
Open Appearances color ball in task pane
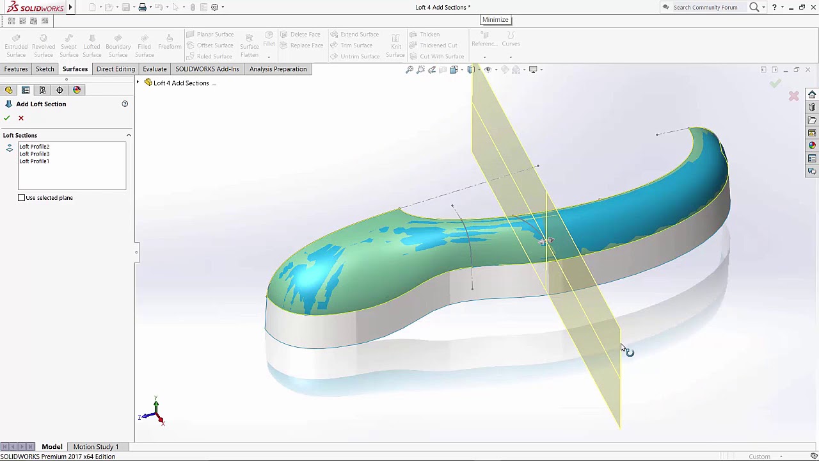coord(812,145)
